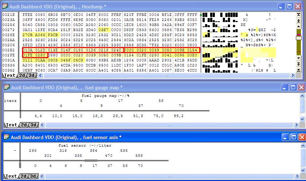Screen dimensions: 306x181
Task: Switch fuel sensor axis to 2d view tab
Action: pyautogui.click(x=24, y=176)
